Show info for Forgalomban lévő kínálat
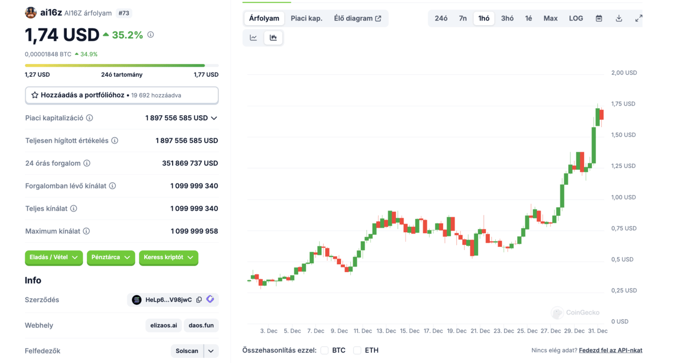 tap(113, 185)
